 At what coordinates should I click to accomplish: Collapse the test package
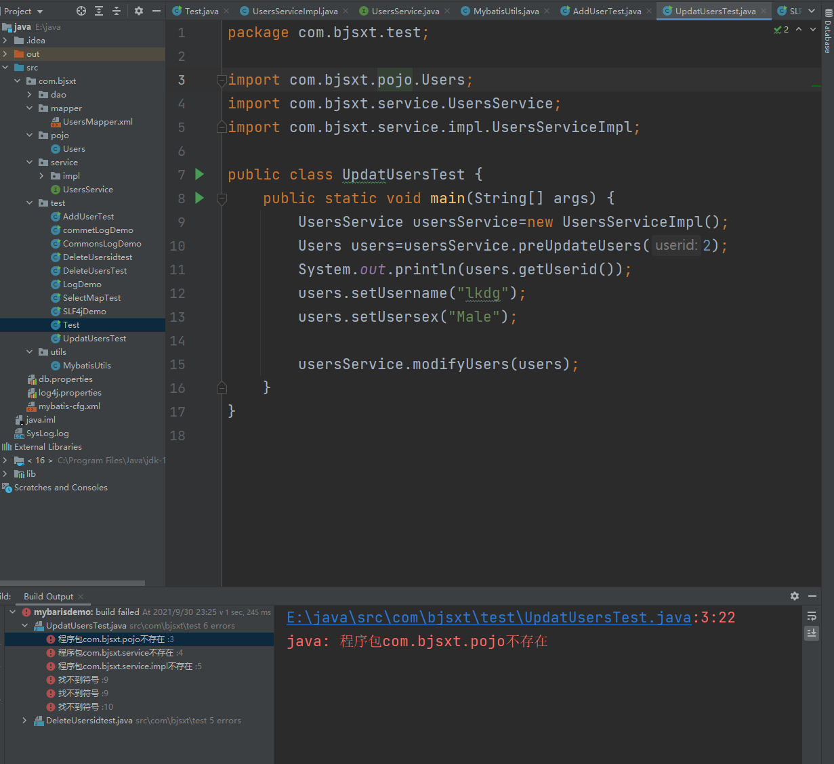tap(30, 203)
